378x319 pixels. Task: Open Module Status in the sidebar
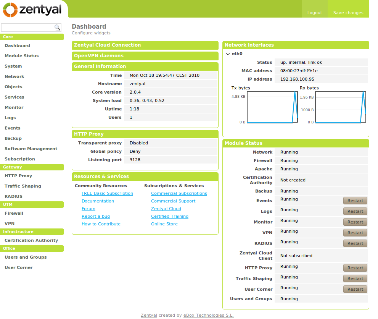[x=22, y=56]
